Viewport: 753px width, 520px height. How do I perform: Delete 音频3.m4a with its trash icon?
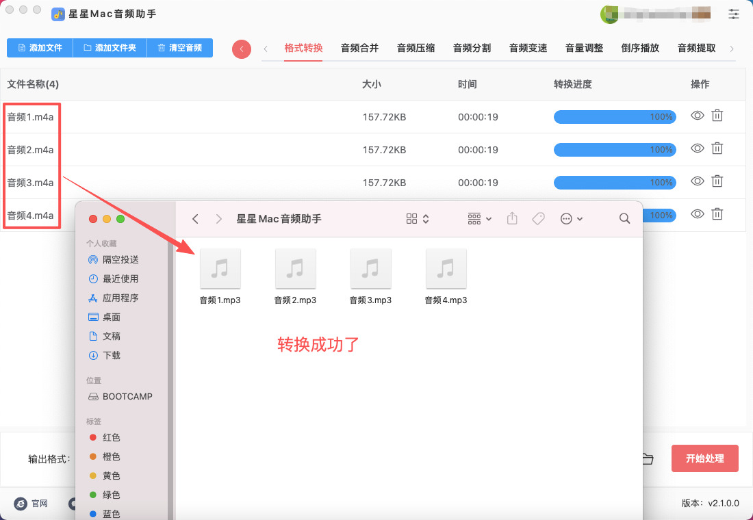[x=717, y=181]
